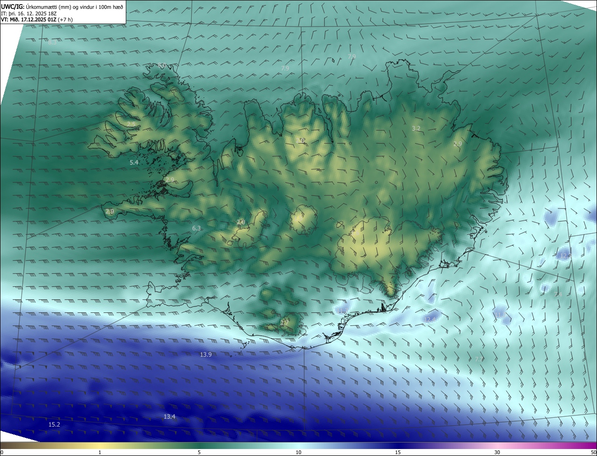Click the 8.0 value label on the map
This screenshot has width=597, height=456.
161,65
